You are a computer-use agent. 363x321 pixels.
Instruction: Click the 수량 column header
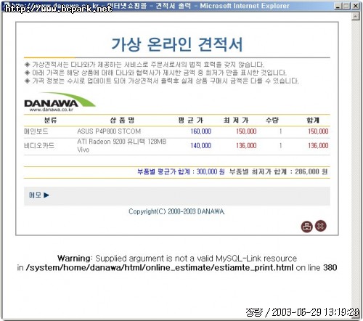coord(272,120)
